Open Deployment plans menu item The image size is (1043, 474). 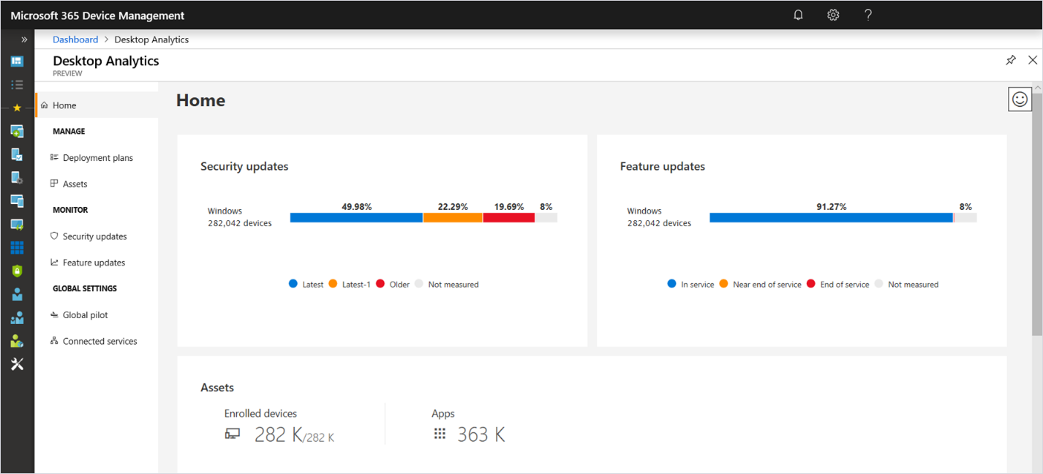[97, 158]
